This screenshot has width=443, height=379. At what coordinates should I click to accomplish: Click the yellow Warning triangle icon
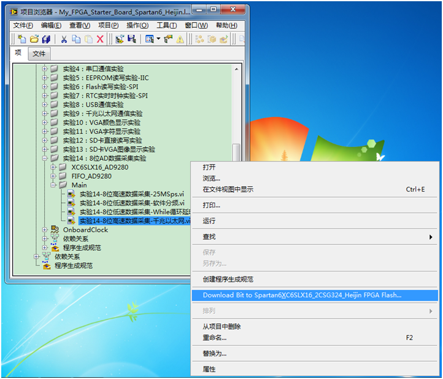click(180, 39)
